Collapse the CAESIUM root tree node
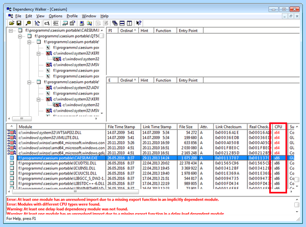 point(11,31)
